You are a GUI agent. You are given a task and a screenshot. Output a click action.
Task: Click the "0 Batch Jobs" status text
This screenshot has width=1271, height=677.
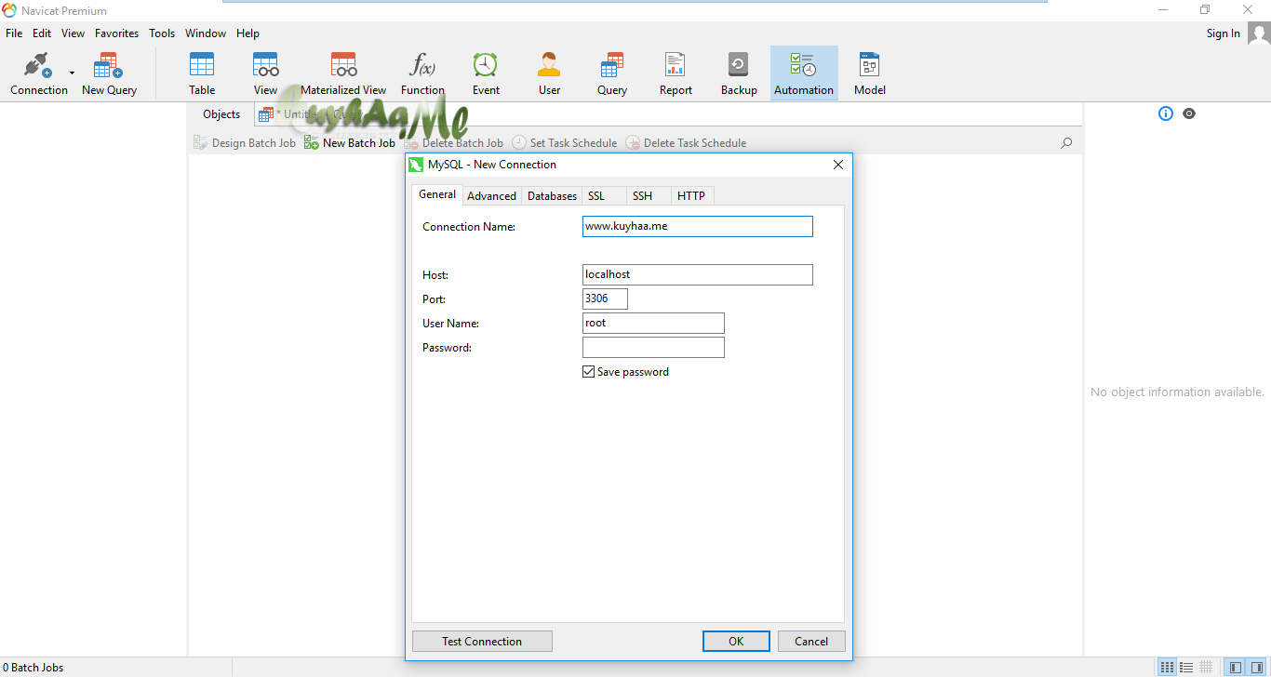tap(33, 668)
